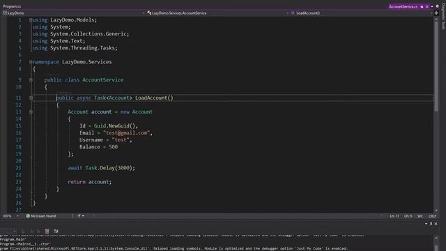Click the Ln: 11 line indicator
This screenshot has width=446, height=251.
[x=394, y=216]
